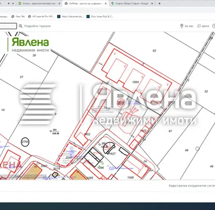Close the Google Maps София tab

[x=152, y=4]
